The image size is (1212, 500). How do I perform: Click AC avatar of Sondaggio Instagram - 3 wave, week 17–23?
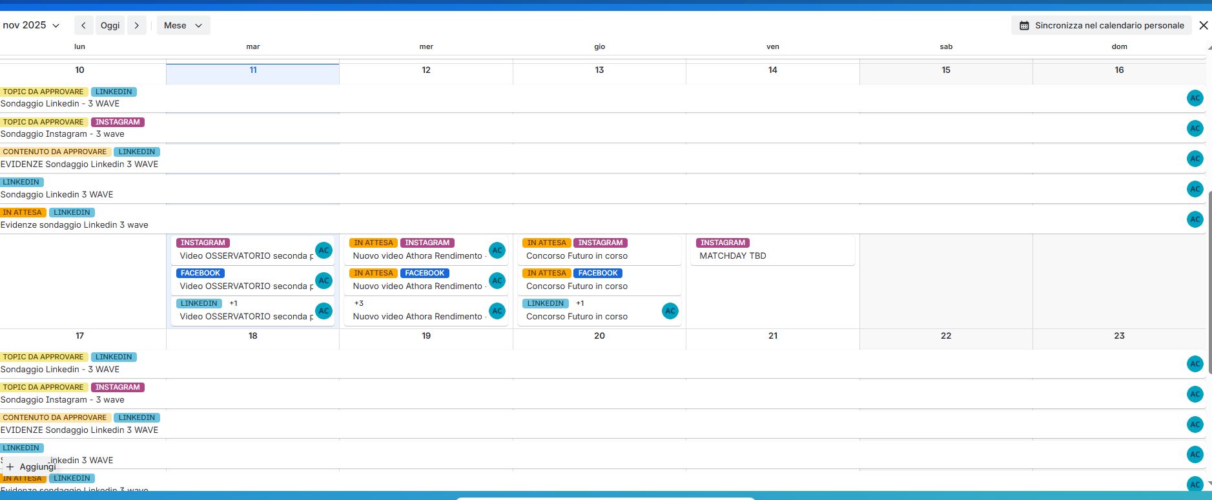click(1195, 394)
